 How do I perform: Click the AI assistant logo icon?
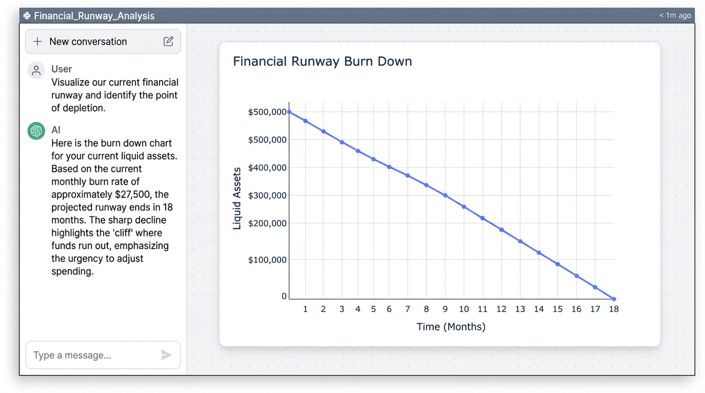pos(36,131)
